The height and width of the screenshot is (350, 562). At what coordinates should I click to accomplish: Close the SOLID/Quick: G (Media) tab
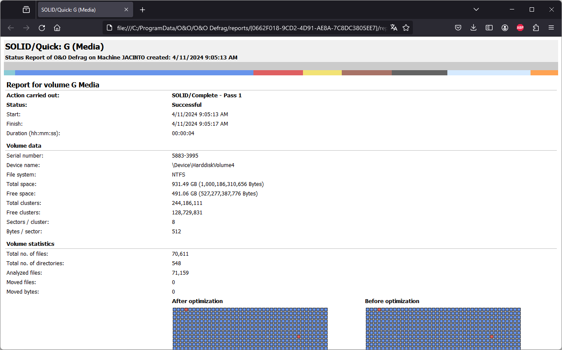pyautogui.click(x=125, y=9)
